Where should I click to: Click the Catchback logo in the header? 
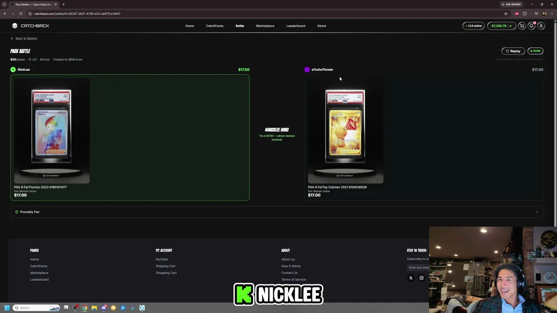click(30, 26)
